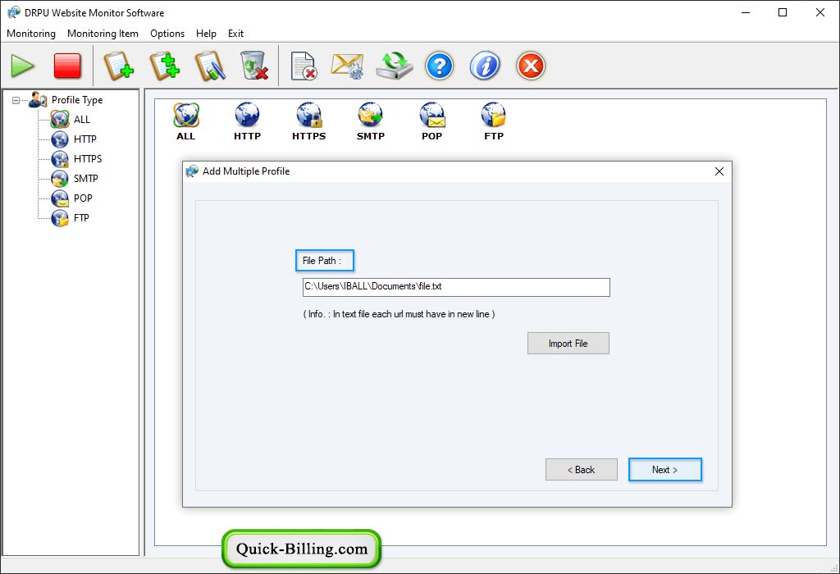Image resolution: width=840 pixels, height=574 pixels.
Task: Open the Monitoring menu
Action: click(x=31, y=33)
